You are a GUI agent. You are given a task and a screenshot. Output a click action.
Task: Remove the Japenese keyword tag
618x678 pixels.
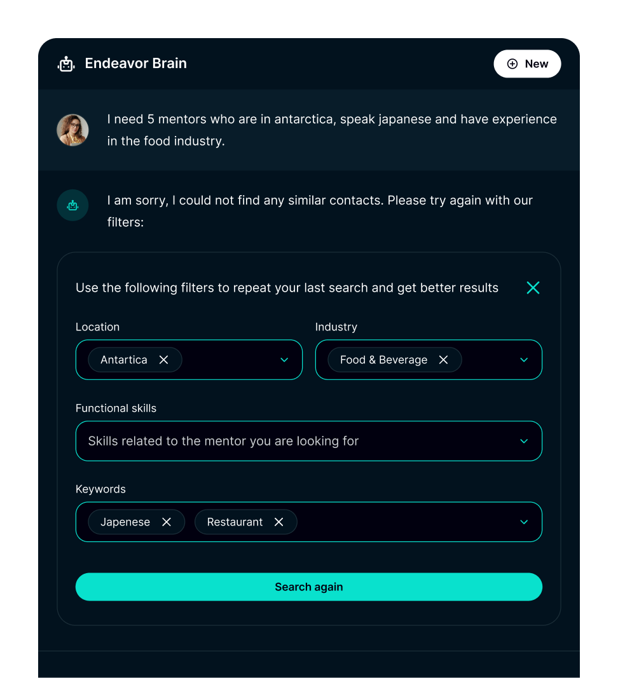(166, 522)
